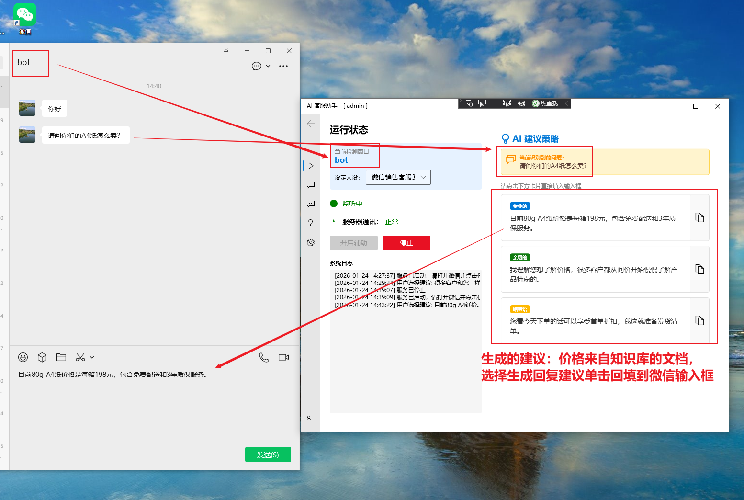This screenshot has height=500, width=744.
Task: Click the 服务器通讯 正常 status text
Action: click(370, 222)
